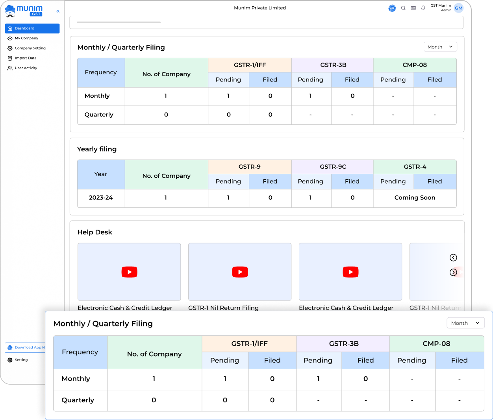The height and width of the screenshot is (420, 493).
Task: Click the search magnifier icon in the header
Action: (403, 8)
